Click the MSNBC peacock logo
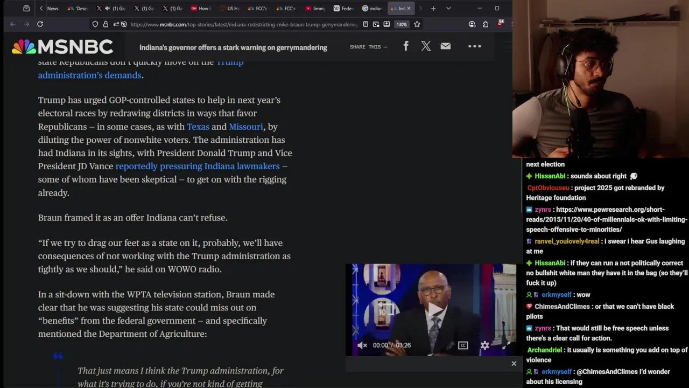Viewport: 689px width, 388px height. pos(62,47)
